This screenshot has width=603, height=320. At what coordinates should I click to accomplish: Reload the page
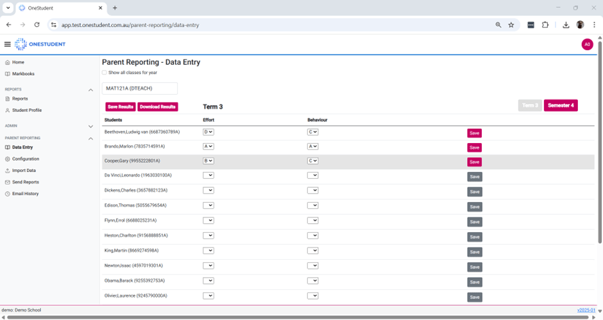pyautogui.click(x=37, y=25)
